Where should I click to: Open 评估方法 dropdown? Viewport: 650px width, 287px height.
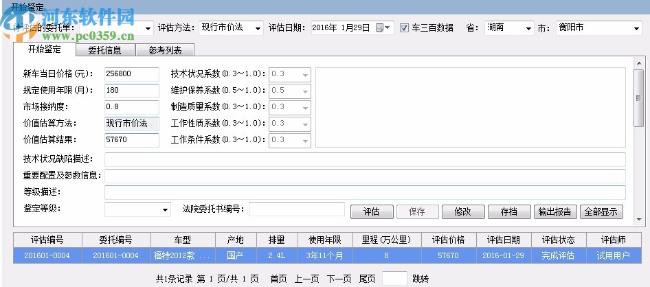pyautogui.click(x=258, y=29)
